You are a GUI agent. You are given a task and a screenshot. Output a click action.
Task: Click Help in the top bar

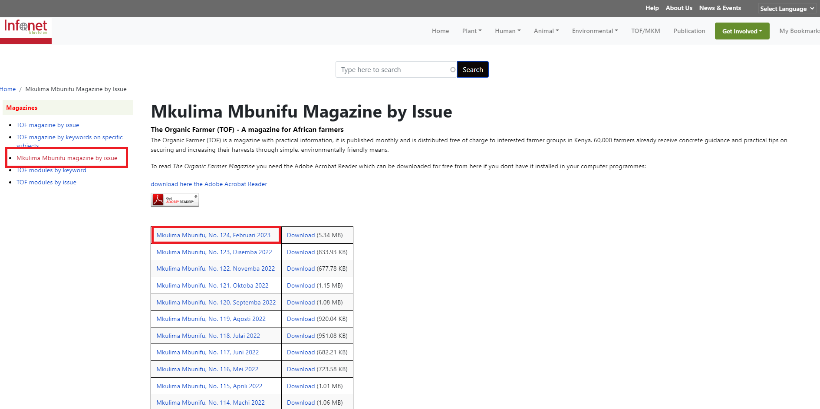(x=652, y=8)
